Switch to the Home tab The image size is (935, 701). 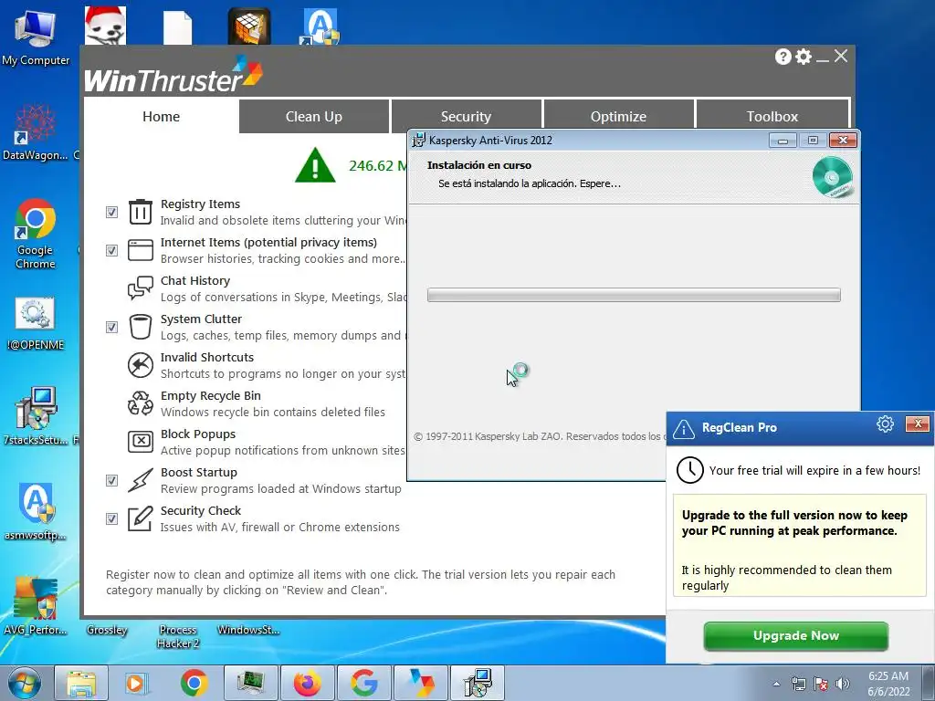[x=161, y=116]
